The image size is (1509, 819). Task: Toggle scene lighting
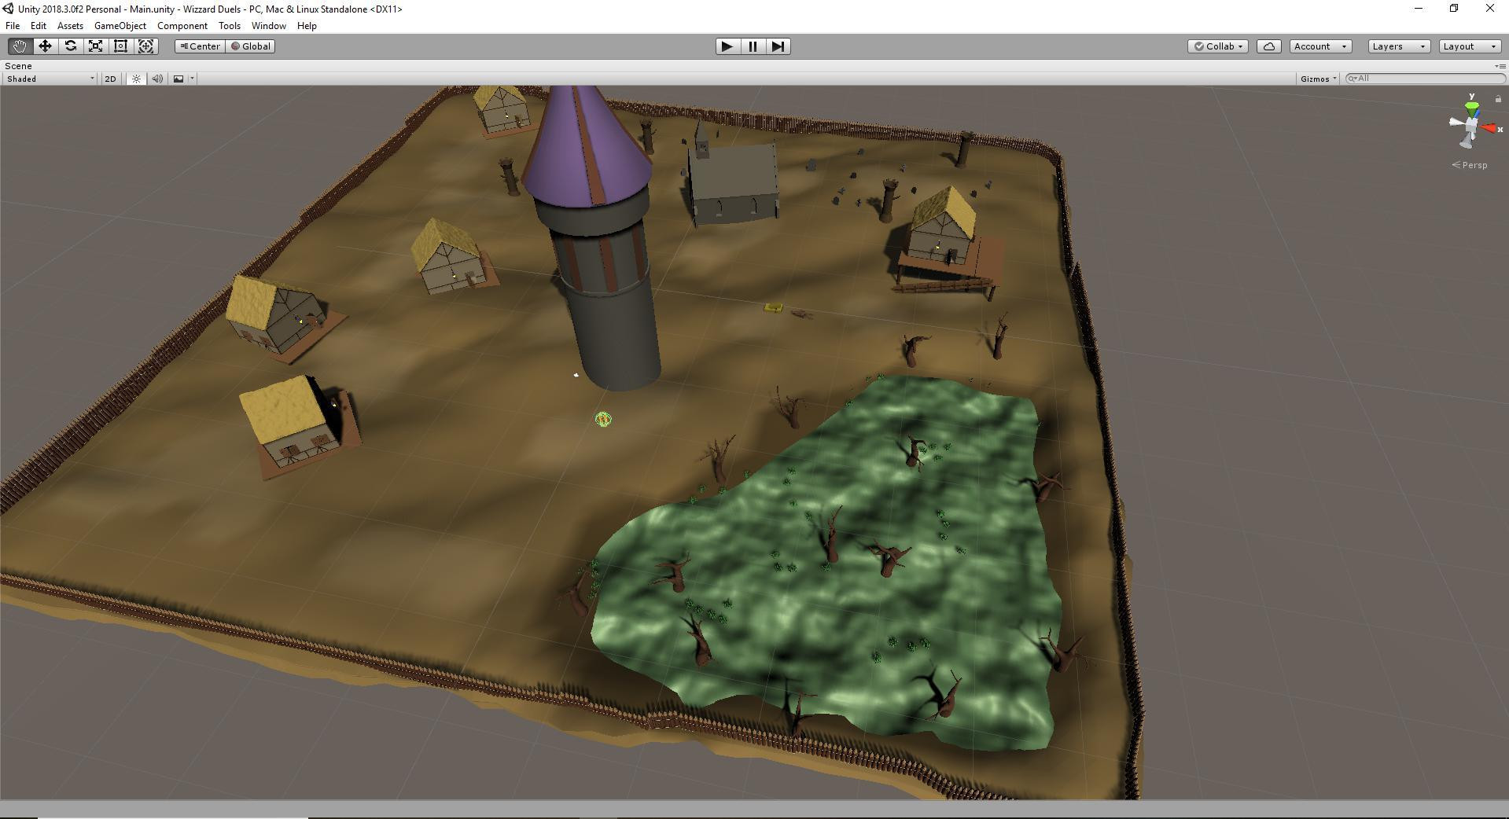tap(136, 79)
